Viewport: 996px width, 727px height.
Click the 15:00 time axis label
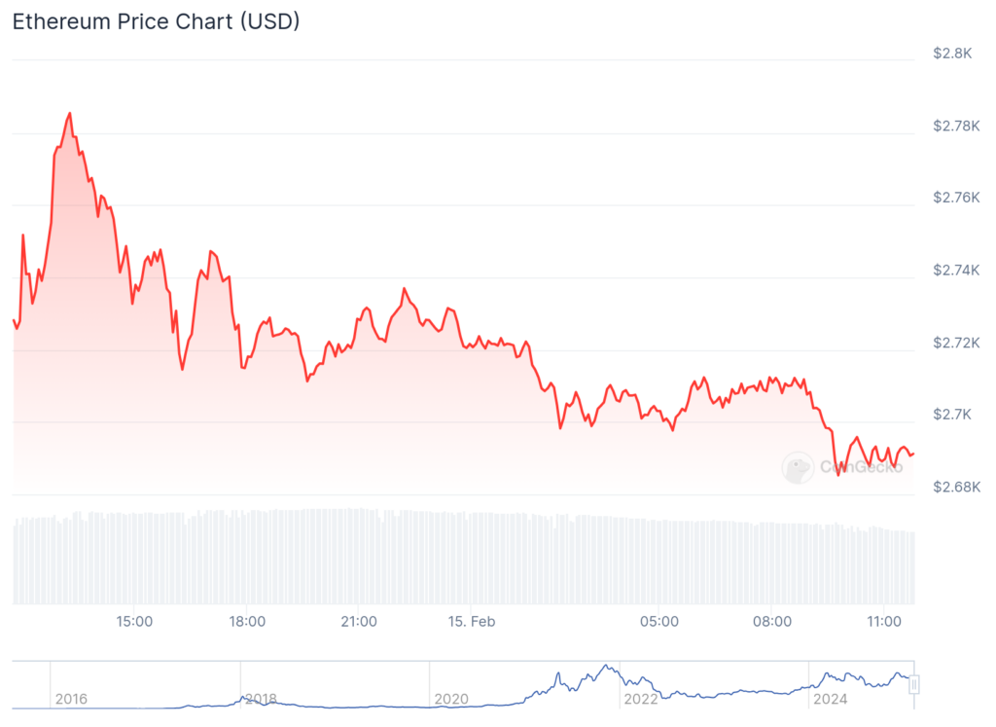[134, 621]
